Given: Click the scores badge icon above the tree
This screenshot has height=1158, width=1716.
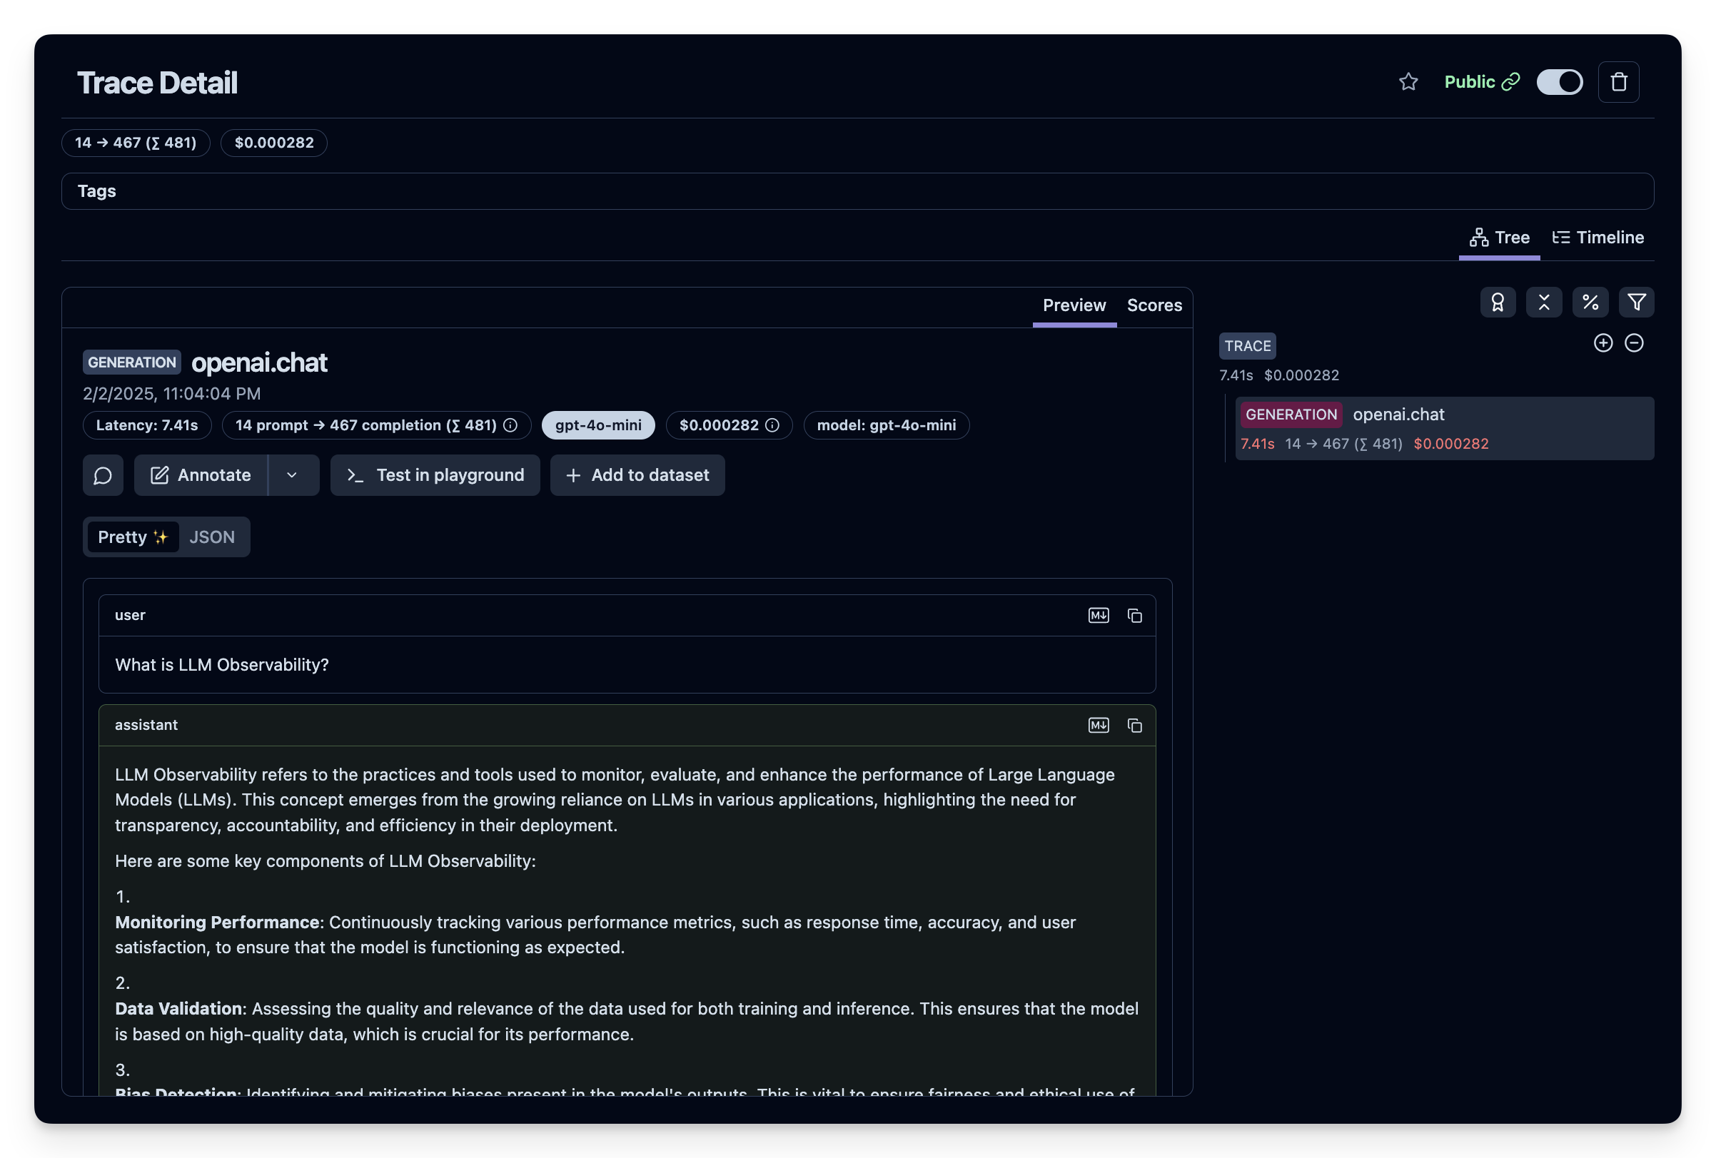Looking at the screenshot, I should point(1498,302).
